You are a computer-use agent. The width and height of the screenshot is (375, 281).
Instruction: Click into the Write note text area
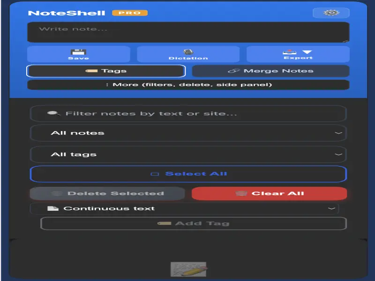[x=188, y=33]
